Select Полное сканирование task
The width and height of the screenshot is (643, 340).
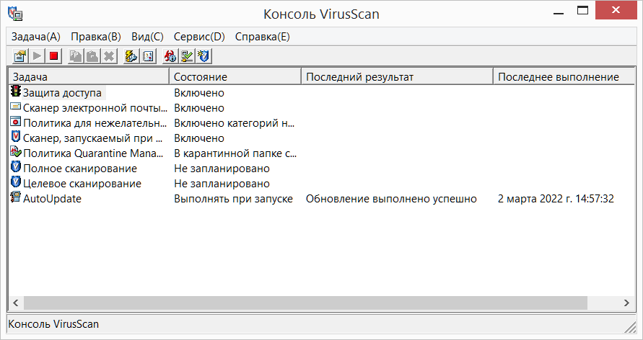coord(80,169)
